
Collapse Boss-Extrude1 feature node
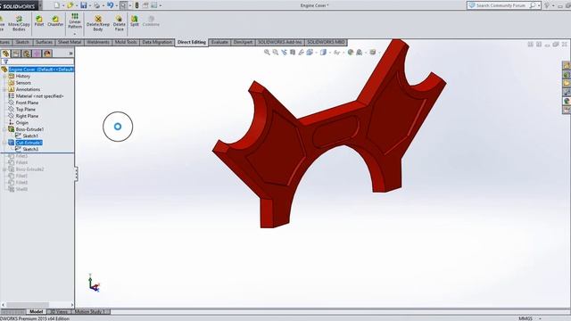click(4, 129)
